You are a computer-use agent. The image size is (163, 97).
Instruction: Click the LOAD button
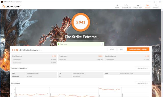[x=112, y=49]
